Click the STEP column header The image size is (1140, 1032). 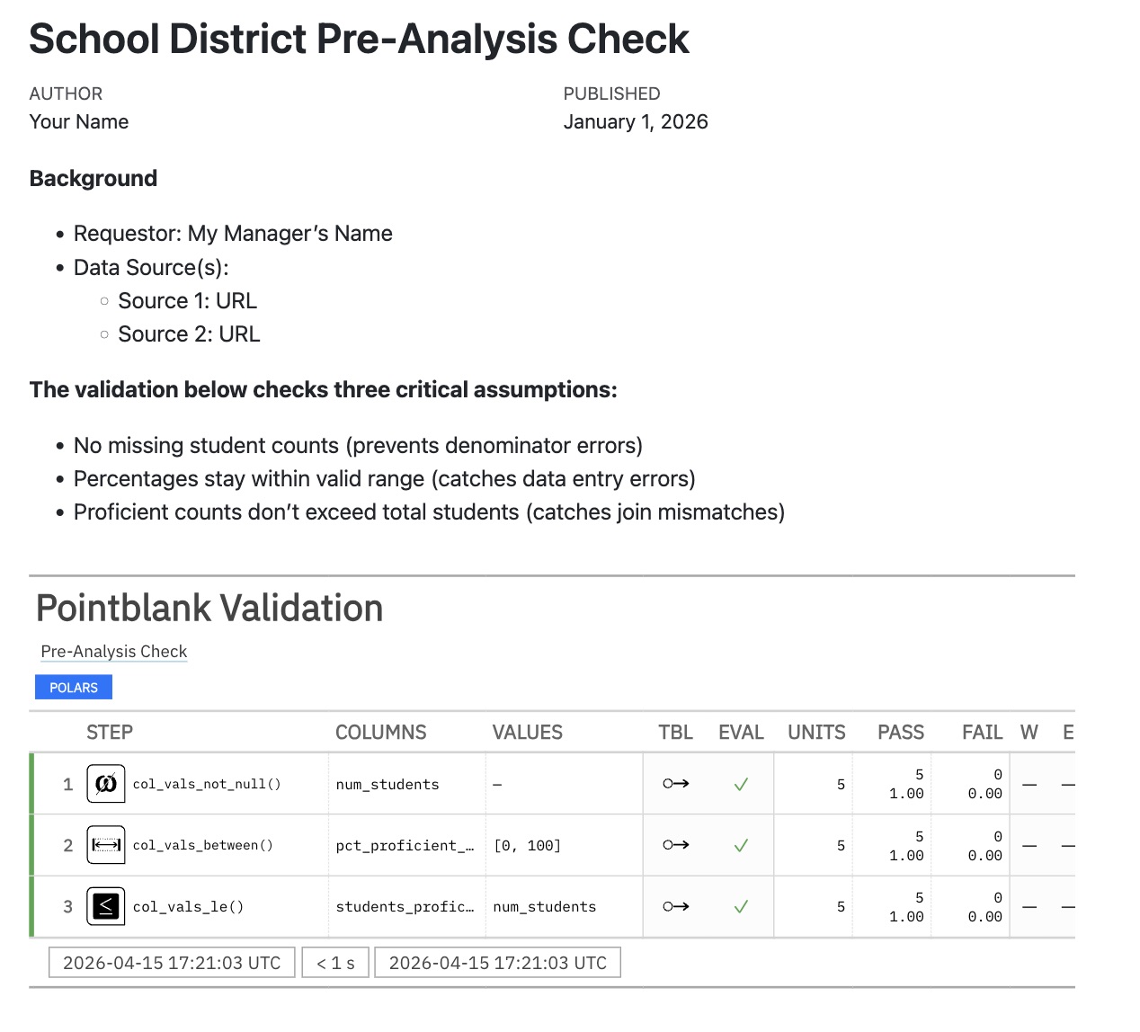[x=110, y=733]
